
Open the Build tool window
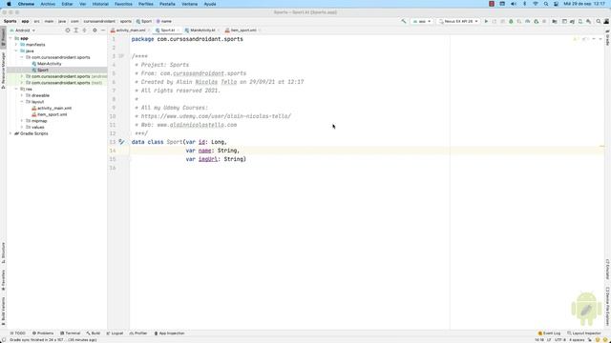point(94,333)
